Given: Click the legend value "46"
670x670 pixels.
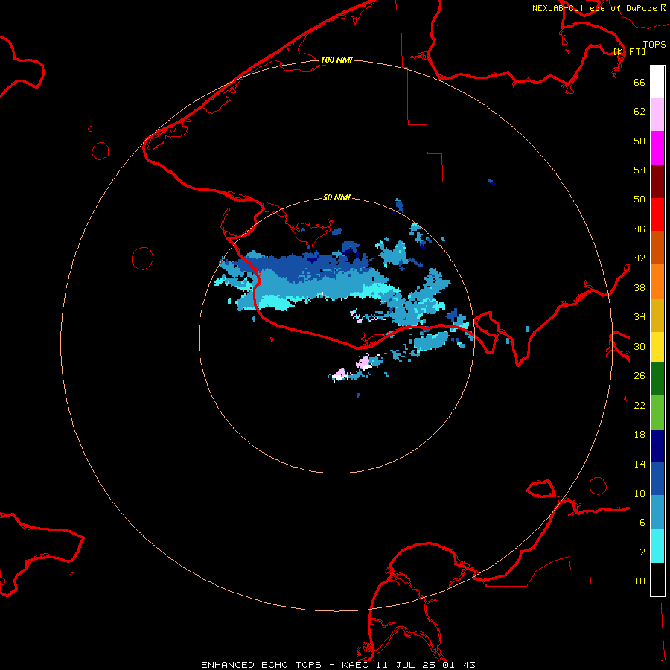Looking at the screenshot, I should [639, 229].
